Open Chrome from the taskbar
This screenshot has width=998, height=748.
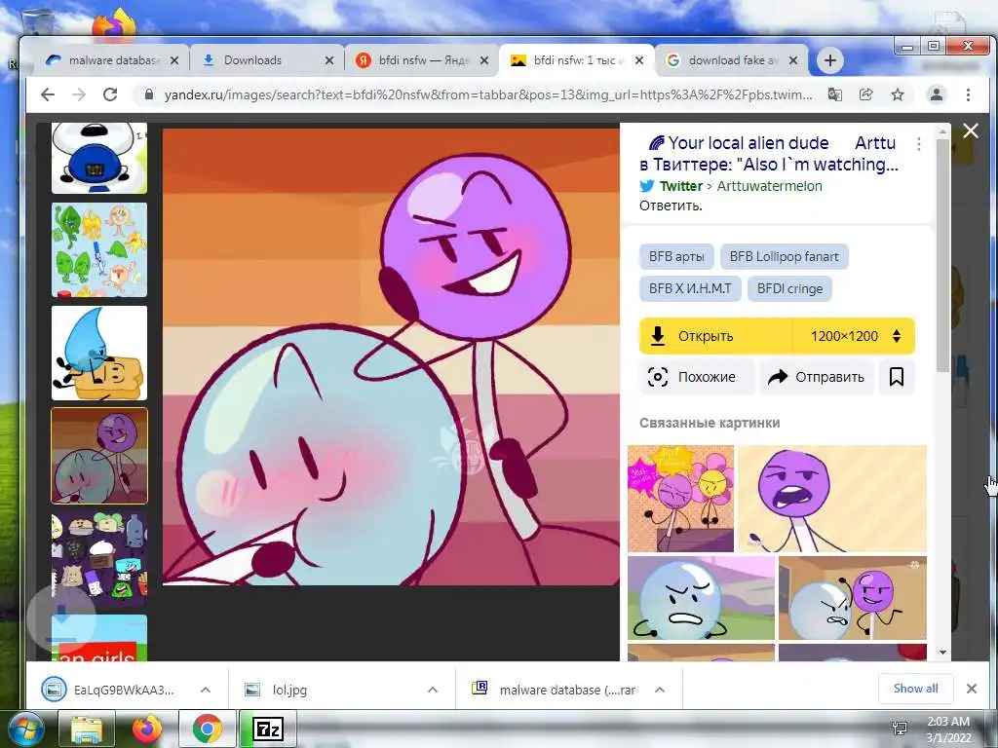[207, 729]
